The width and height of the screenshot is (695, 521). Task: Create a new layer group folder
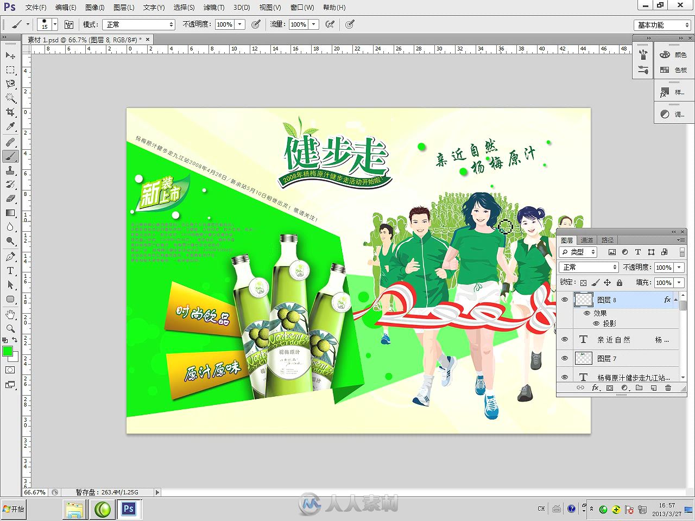[639, 388]
